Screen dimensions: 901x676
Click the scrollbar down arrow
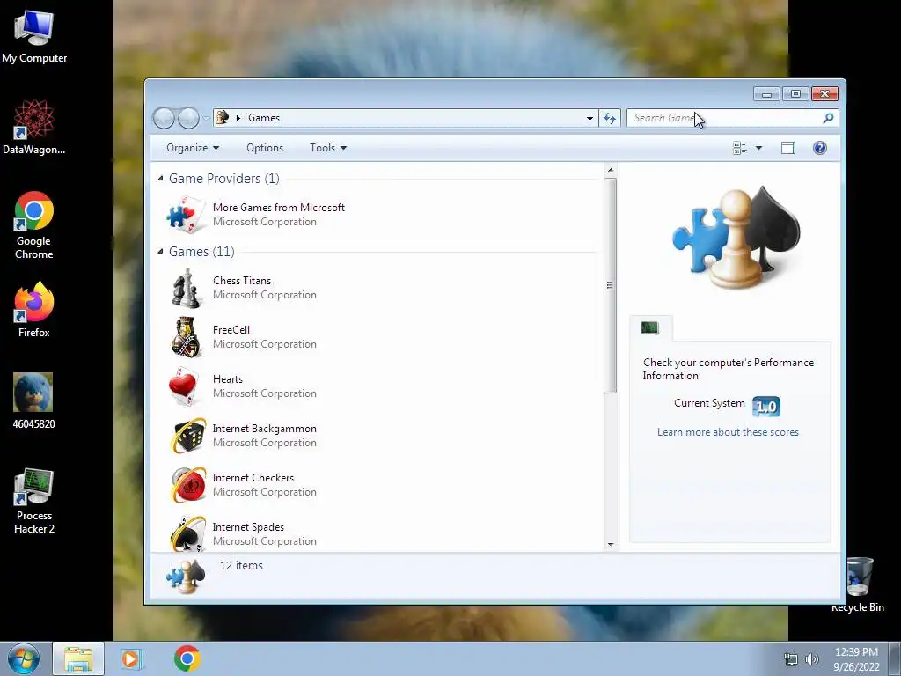[611, 544]
